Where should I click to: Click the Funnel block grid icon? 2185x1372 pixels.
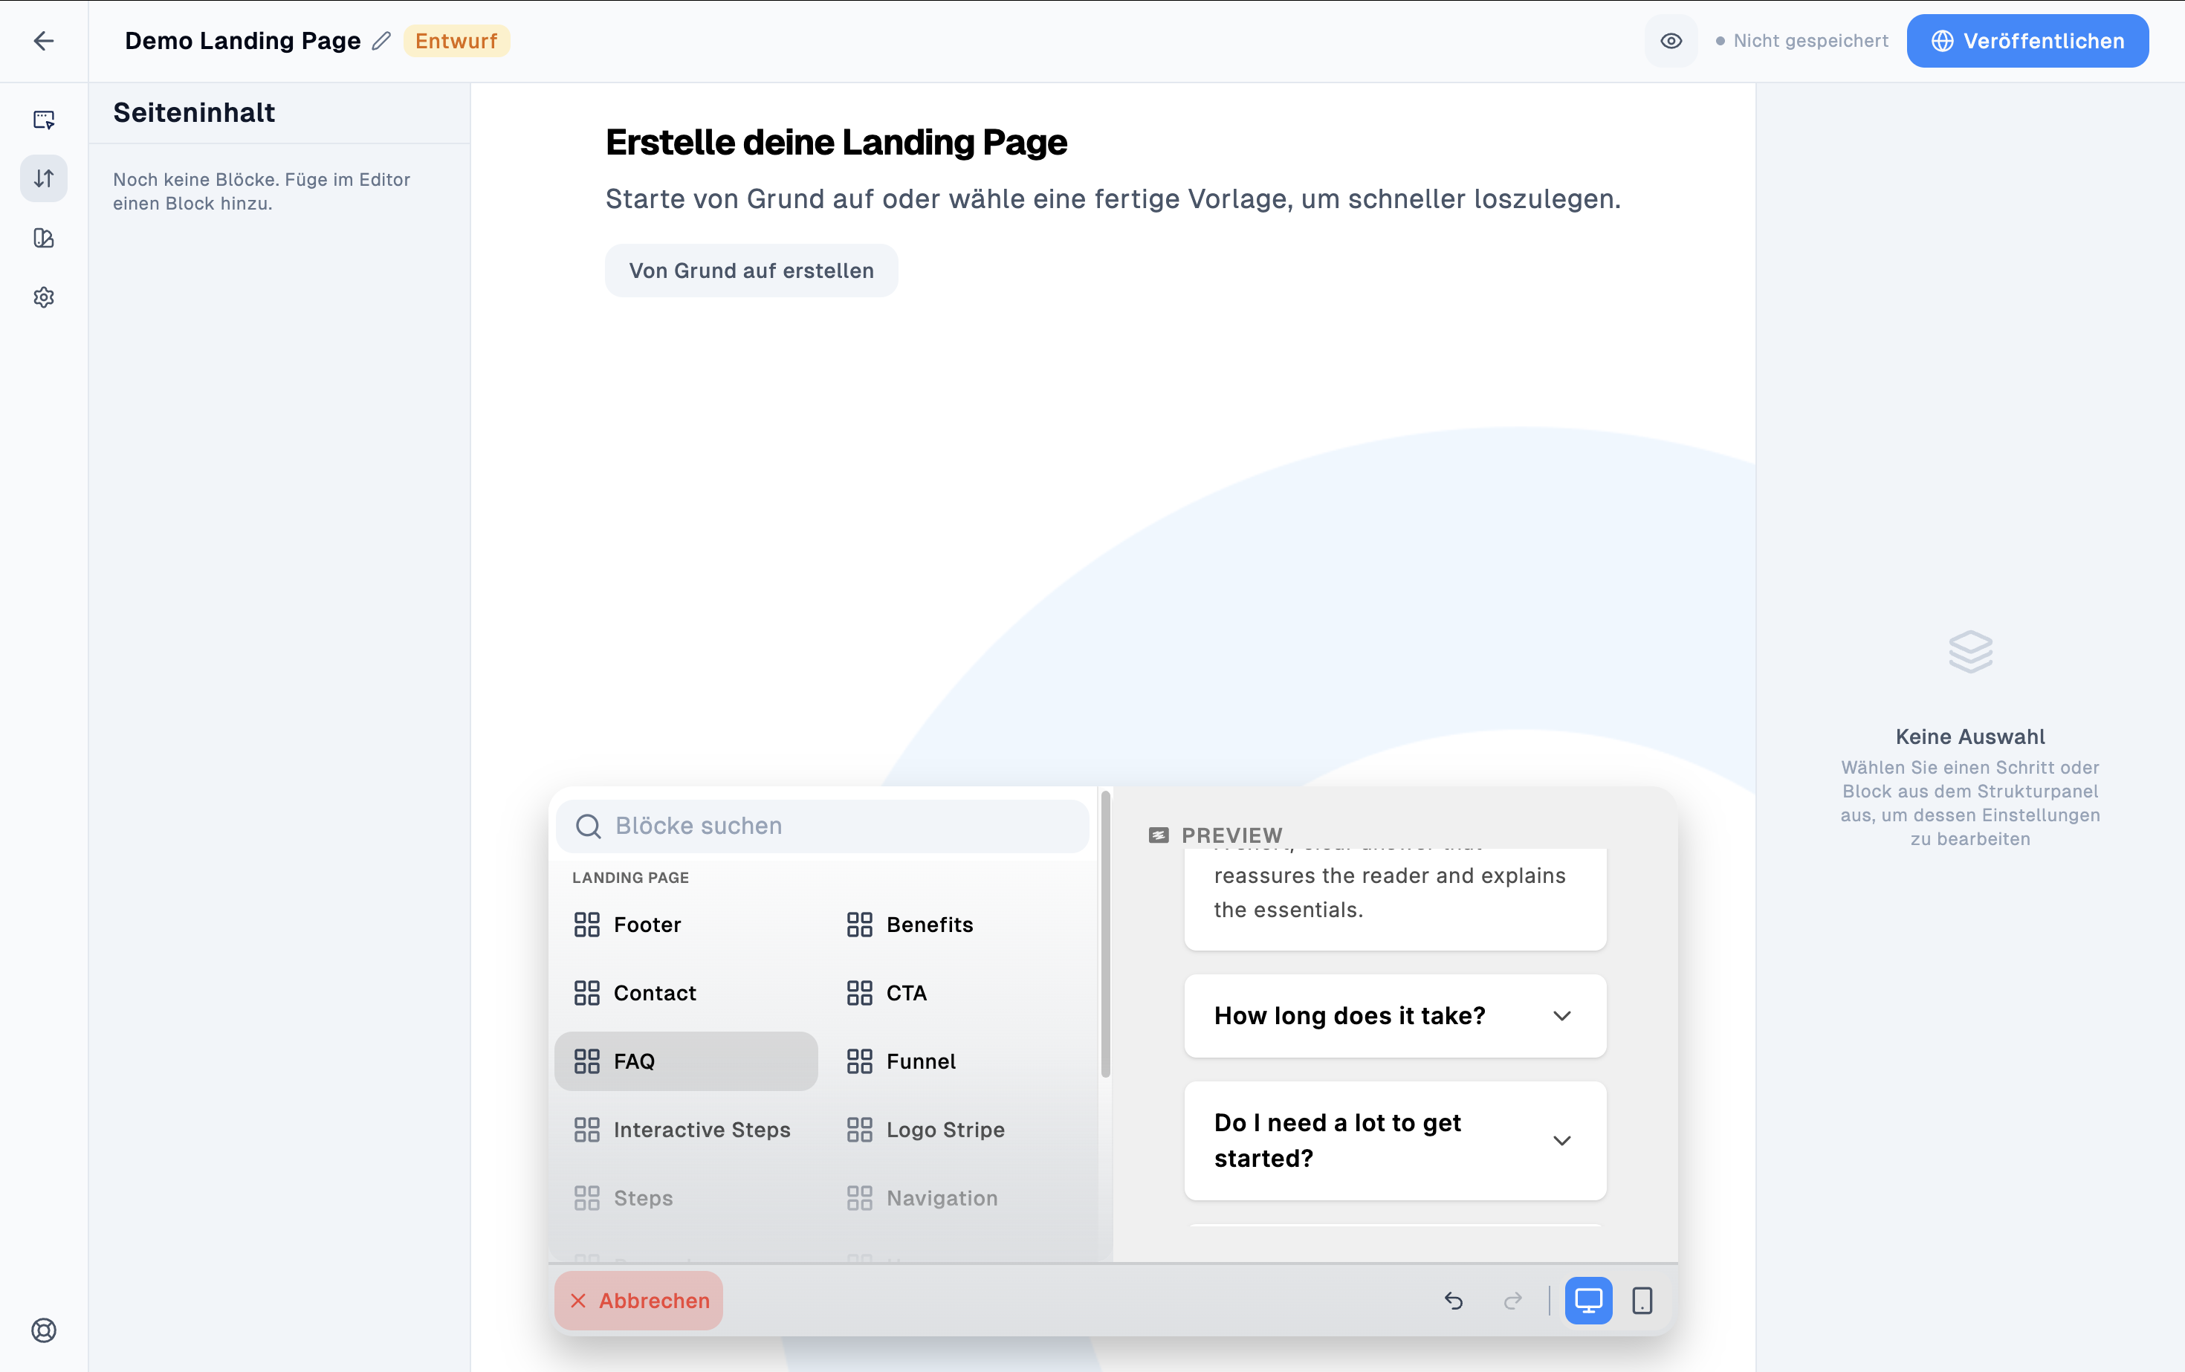click(x=859, y=1061)
